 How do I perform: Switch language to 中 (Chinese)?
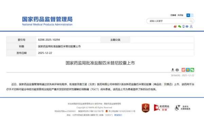click(x=188, y=15)
